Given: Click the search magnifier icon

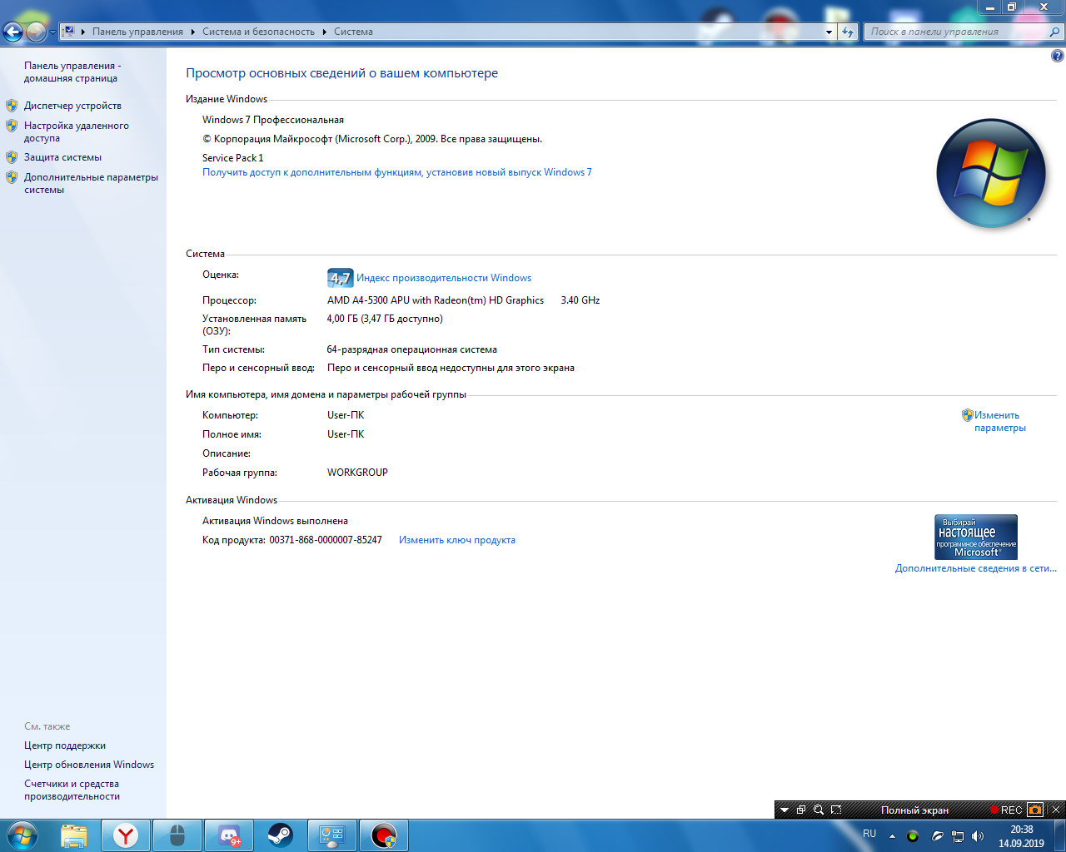Looking at the screenshot, I should pos(1055,32).
